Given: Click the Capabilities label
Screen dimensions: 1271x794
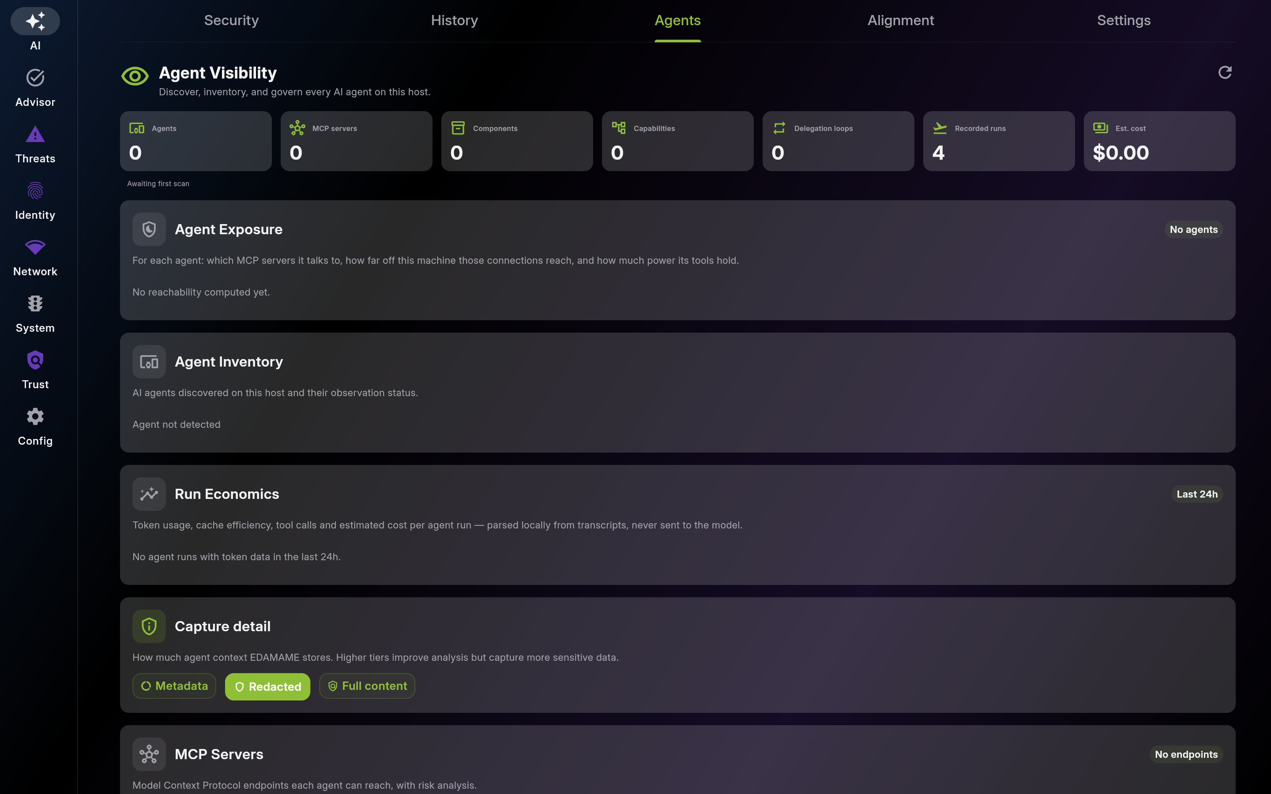Looking at the screenshot, I should pos(654,129).
